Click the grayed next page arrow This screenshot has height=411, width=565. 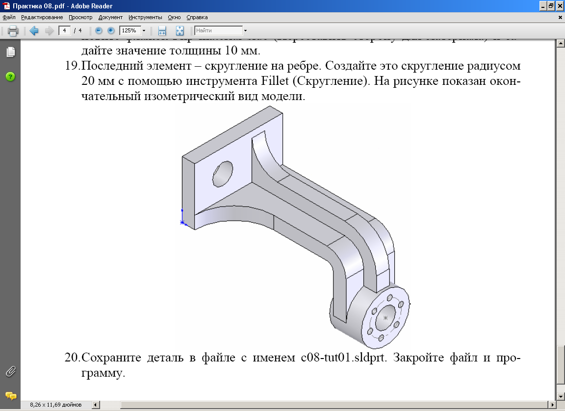click(x=49, y=30)
